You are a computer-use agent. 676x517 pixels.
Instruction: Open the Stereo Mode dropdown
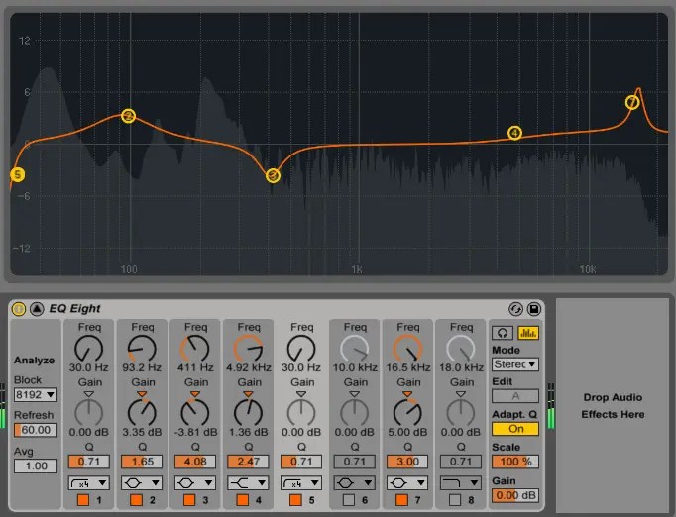point(515,364)
